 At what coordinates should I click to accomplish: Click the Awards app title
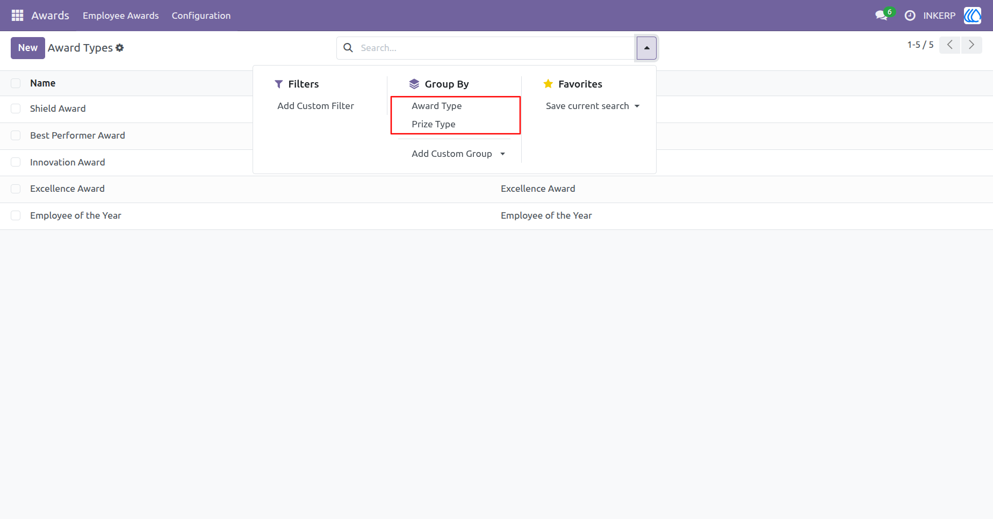click(x=50, y=16)
